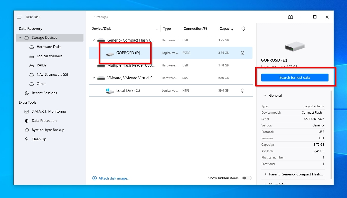Click the Byte-to-byte Backup clock icon
Screen dimensions: 347x198
point(27,130)
